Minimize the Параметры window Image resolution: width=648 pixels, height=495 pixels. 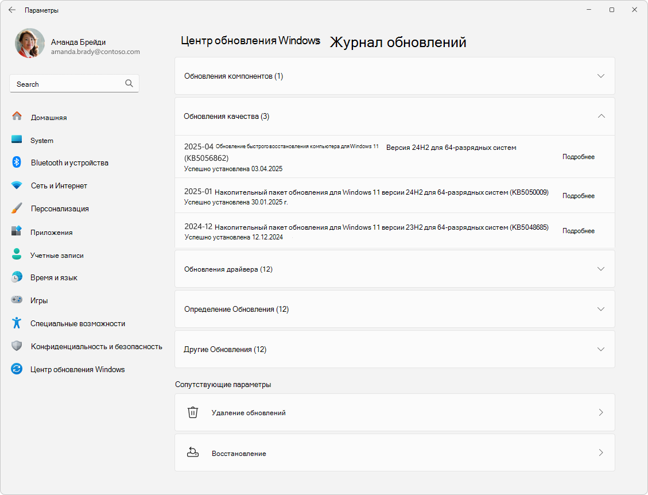point(589,10)
